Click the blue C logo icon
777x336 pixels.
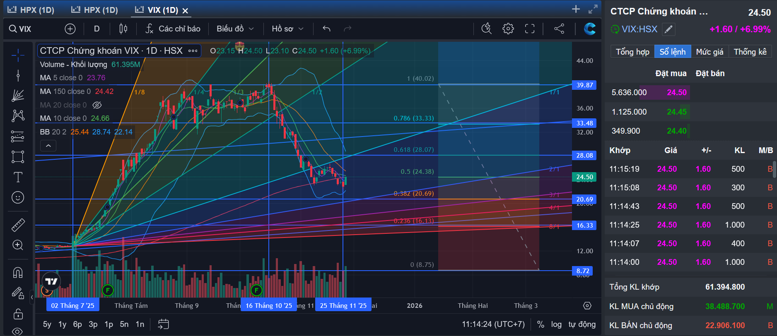pyautogui.click(x=590, y=29)
